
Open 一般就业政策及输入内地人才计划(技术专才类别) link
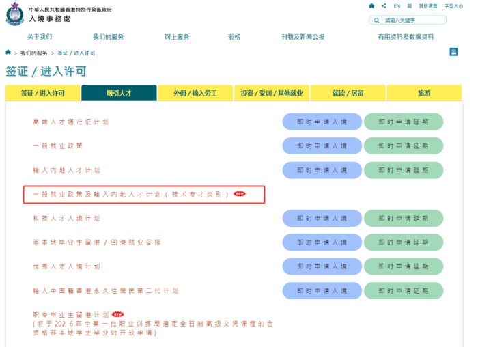click(131, 194)
